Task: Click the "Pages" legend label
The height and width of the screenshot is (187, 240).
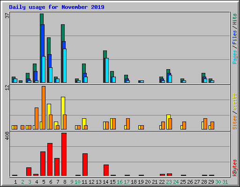Action: point(235,57)
